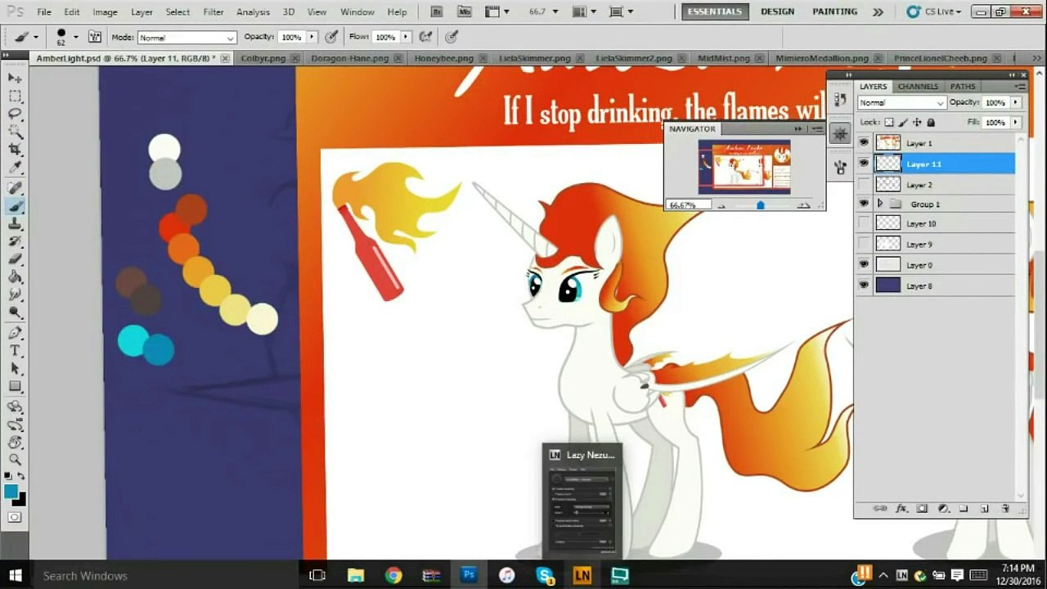The height and width of the screenshot is (589, 1047).
Task: Select the Eyedropper tool
Action: coord(15,168)
